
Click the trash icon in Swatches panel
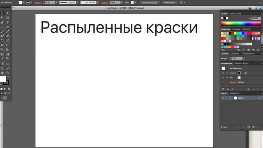pyautogui.click(x=258, y=50)
